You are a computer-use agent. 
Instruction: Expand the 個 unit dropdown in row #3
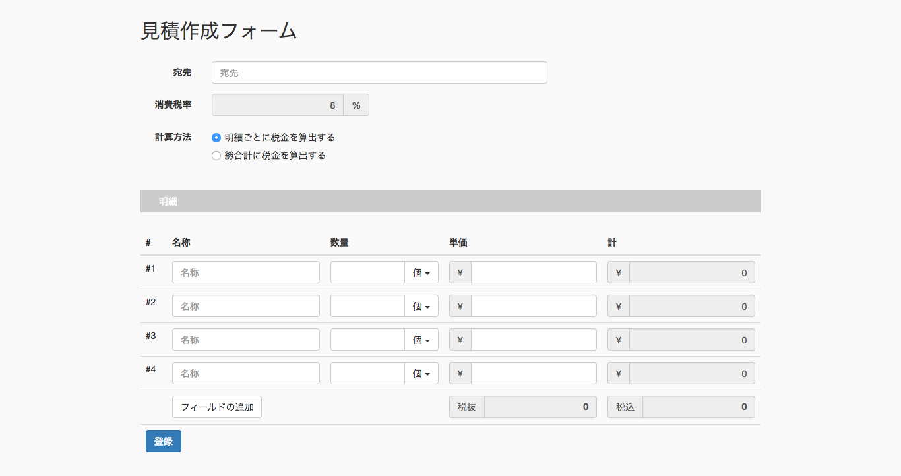click(421, 340)
